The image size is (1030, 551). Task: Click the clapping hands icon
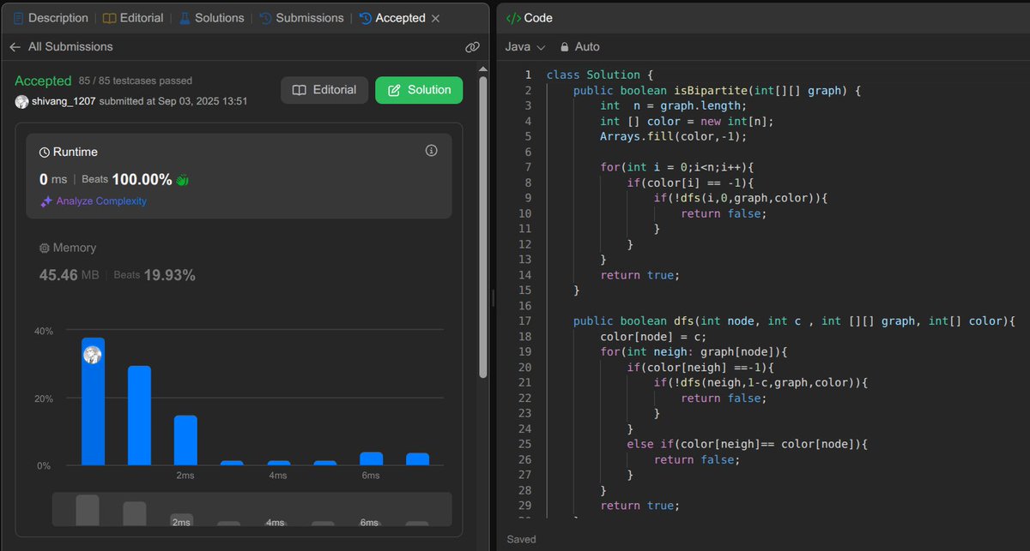pyautogui.click(x=182, y=180)
